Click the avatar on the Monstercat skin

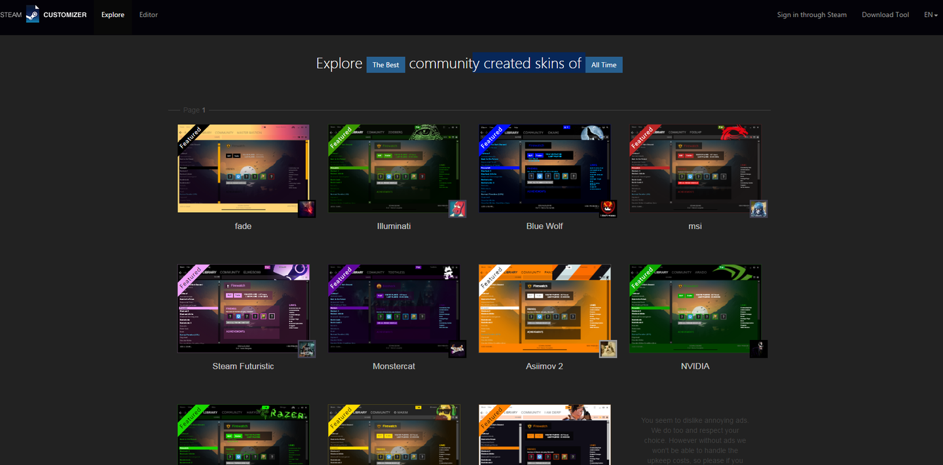tap(457, 348)
